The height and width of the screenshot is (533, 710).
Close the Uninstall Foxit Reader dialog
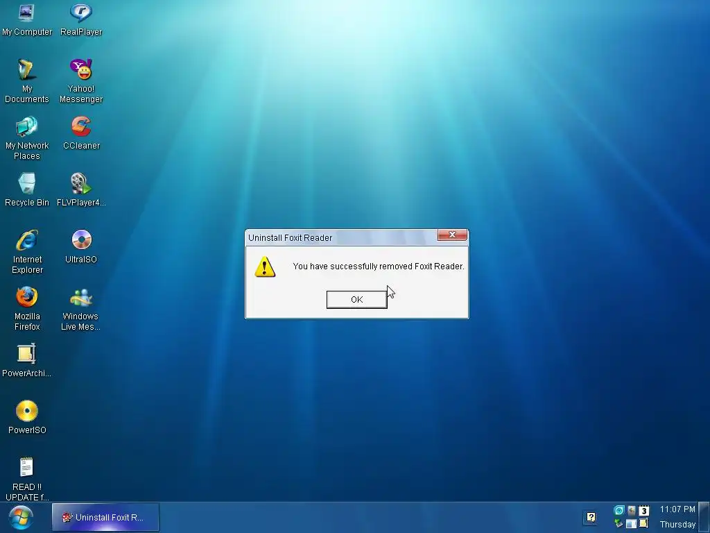tap(452, 235)
